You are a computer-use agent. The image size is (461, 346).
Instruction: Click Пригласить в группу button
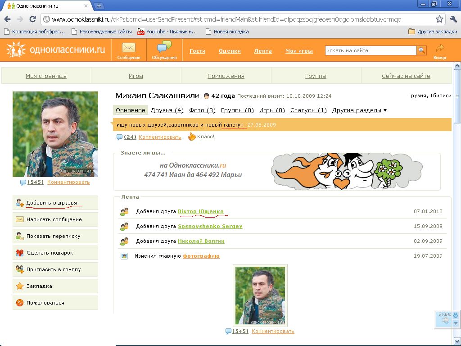point(55,269)
